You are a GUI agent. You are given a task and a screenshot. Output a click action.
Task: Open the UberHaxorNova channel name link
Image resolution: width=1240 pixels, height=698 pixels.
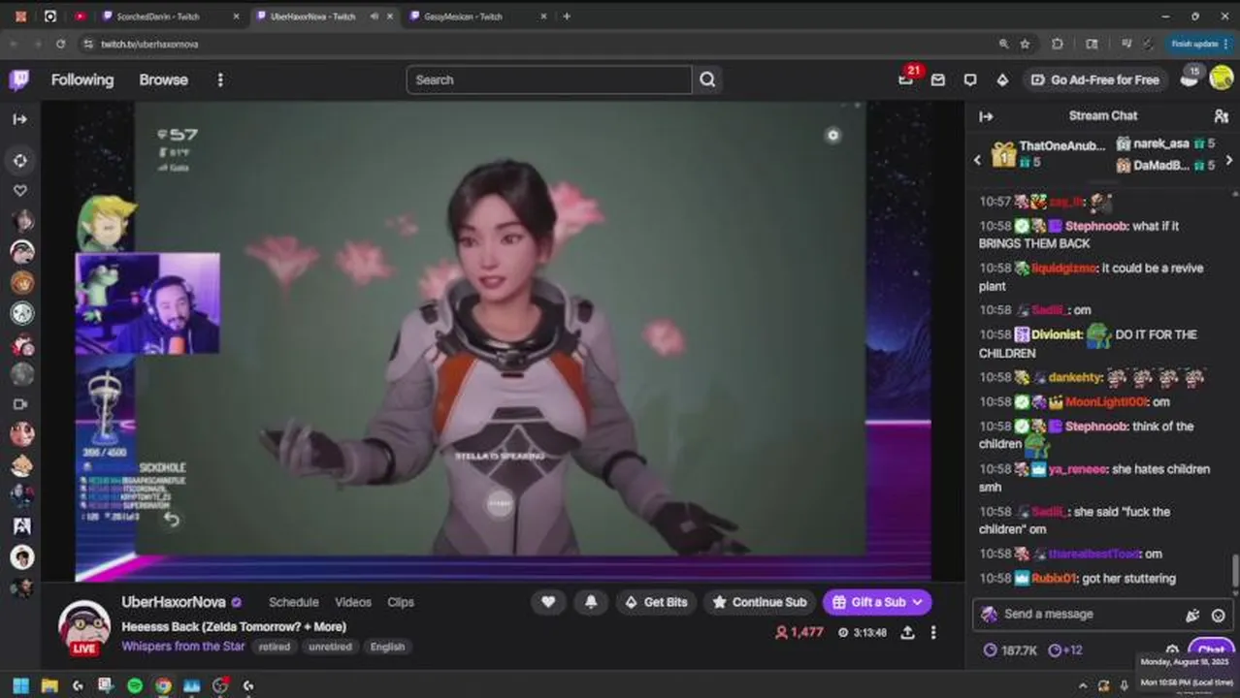[x=174, y=602]
